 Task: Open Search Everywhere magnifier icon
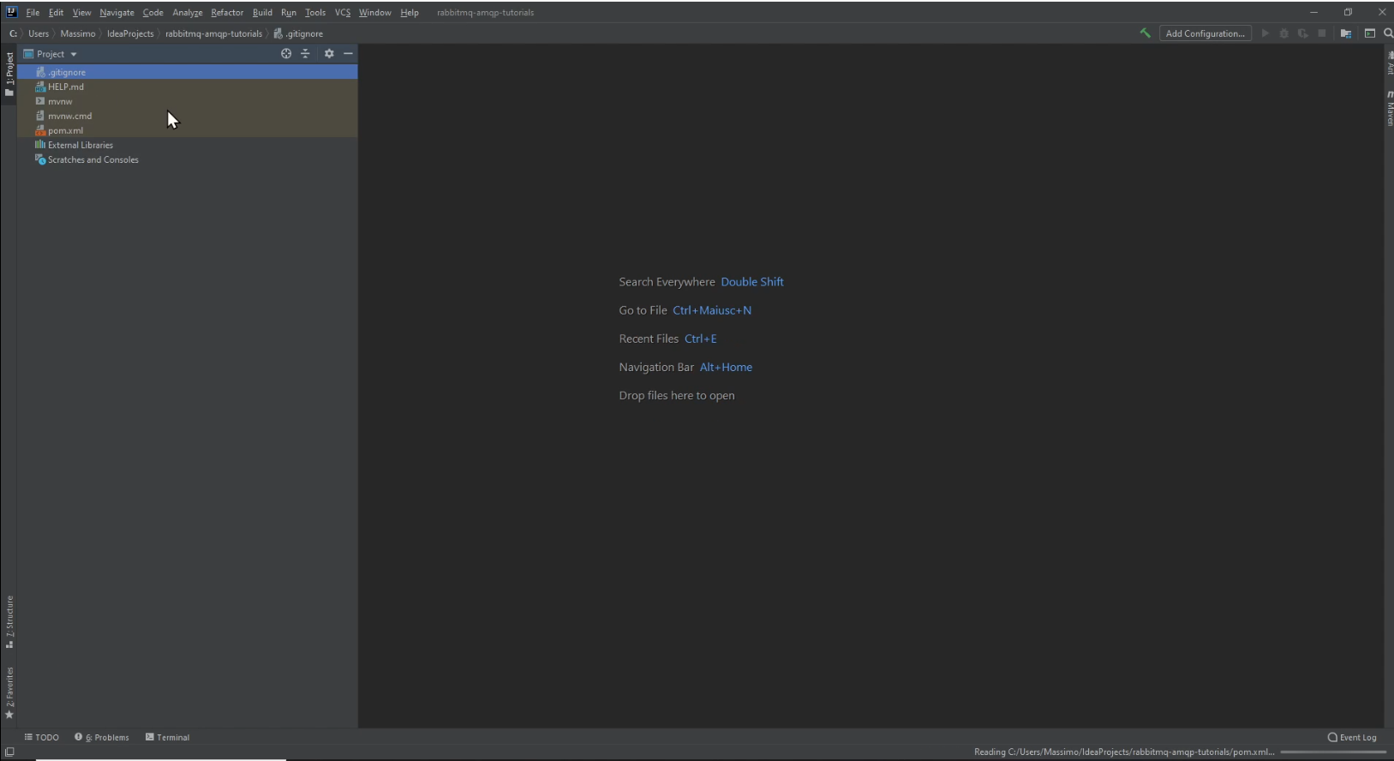(1388, 33)
